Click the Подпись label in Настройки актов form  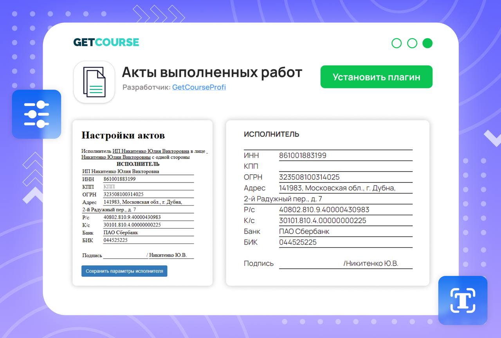click(92, 256)
